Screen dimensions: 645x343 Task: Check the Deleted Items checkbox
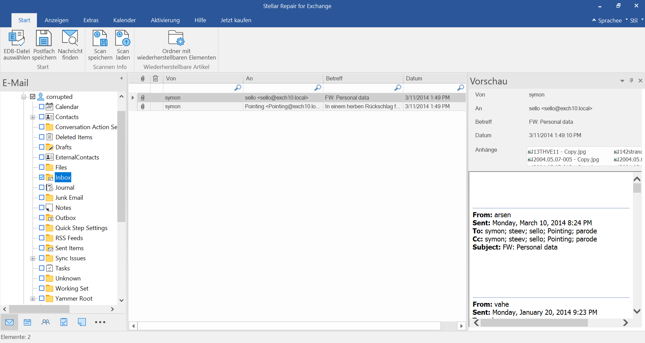pyautogui.click(x=42, y=137)
